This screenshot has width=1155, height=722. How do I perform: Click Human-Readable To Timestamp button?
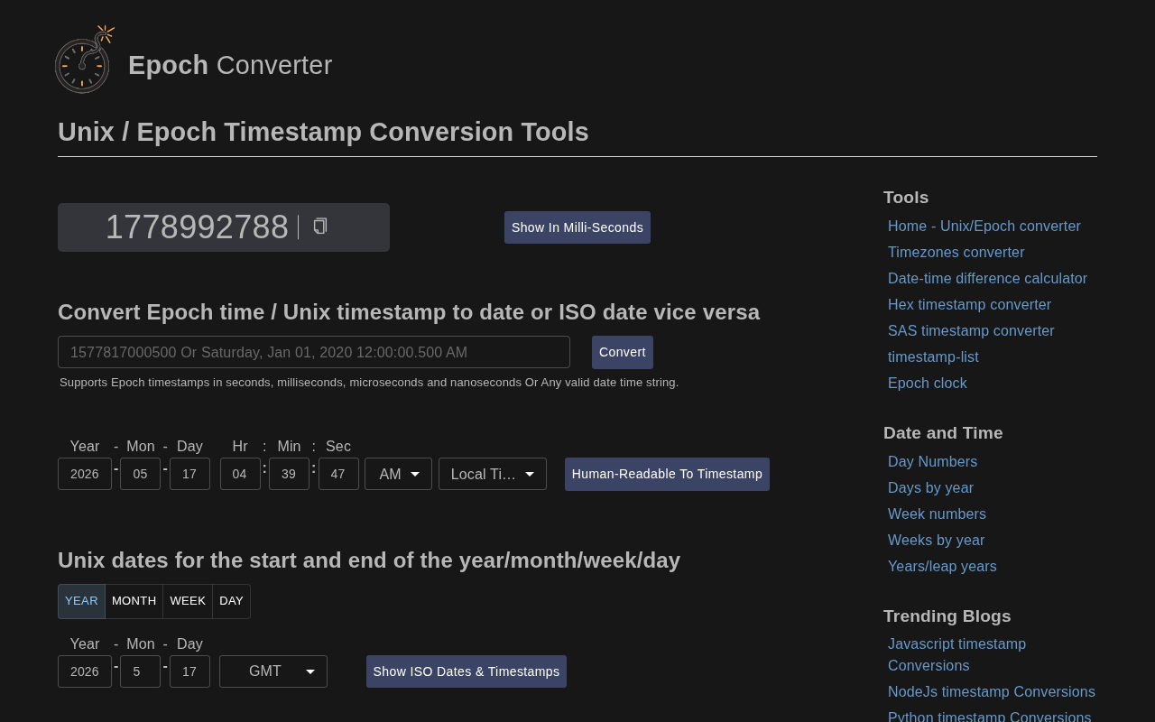click(x=667, y=474)
